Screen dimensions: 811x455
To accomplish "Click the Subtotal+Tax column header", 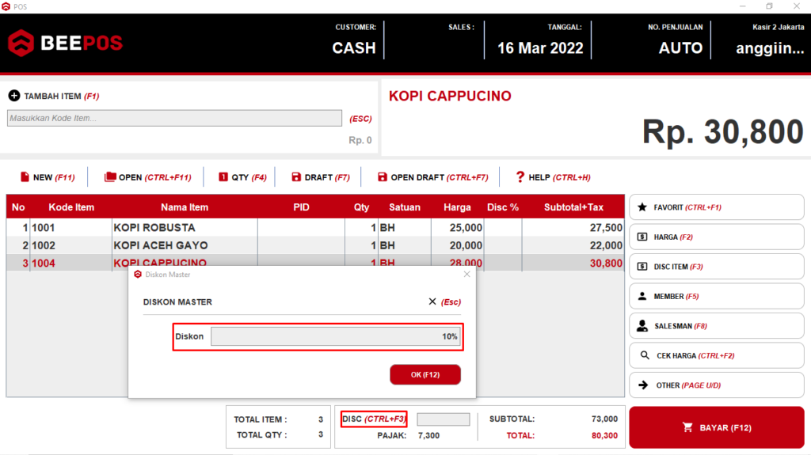I will [573, 207].
